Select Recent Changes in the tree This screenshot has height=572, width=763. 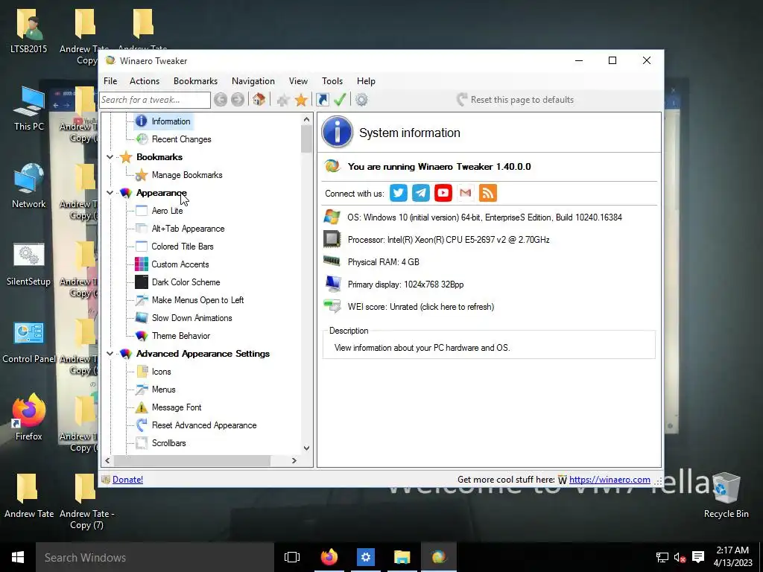(x=182, y=139)
